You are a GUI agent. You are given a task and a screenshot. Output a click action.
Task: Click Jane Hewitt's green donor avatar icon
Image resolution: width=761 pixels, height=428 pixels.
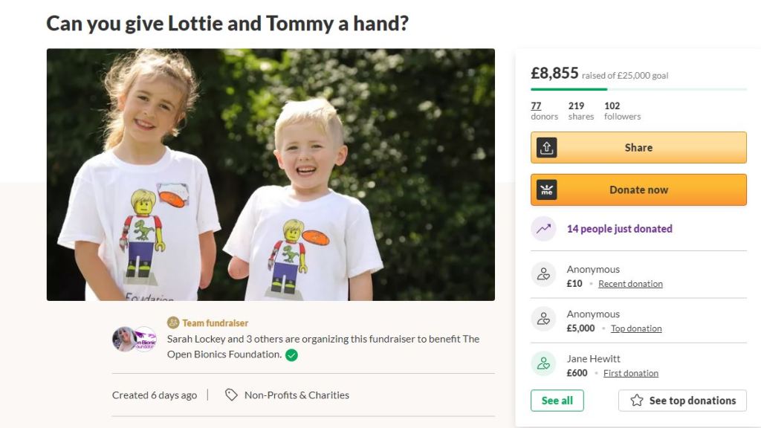click(544, 363)
